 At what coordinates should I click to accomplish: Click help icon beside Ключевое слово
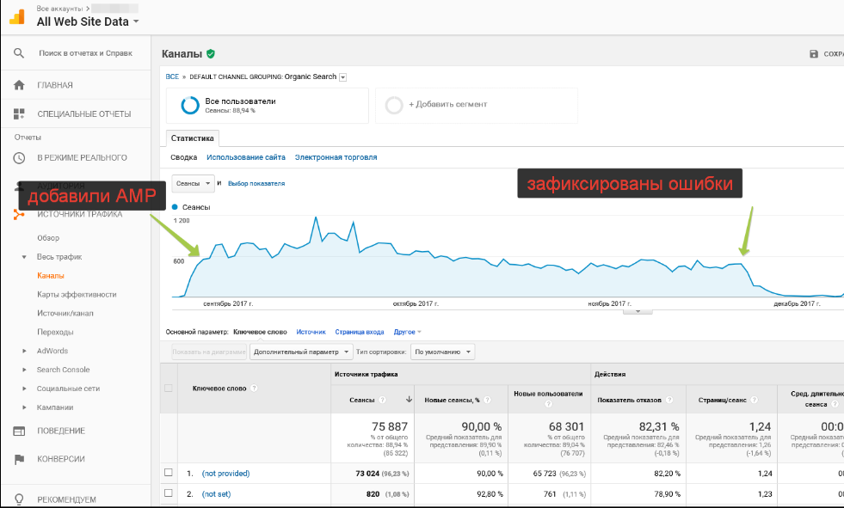(255, 389)
